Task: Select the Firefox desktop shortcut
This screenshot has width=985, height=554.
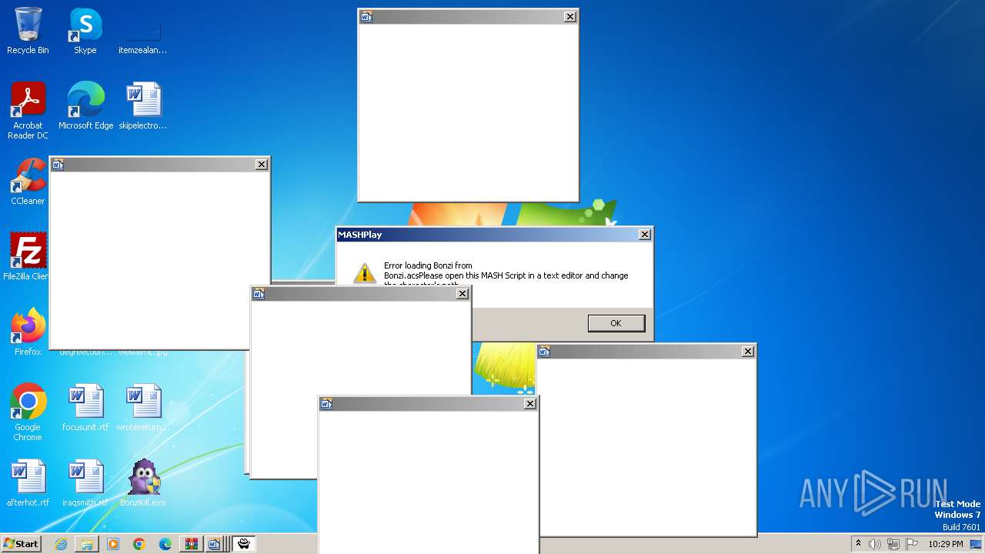Action: [x=28, y=332]
